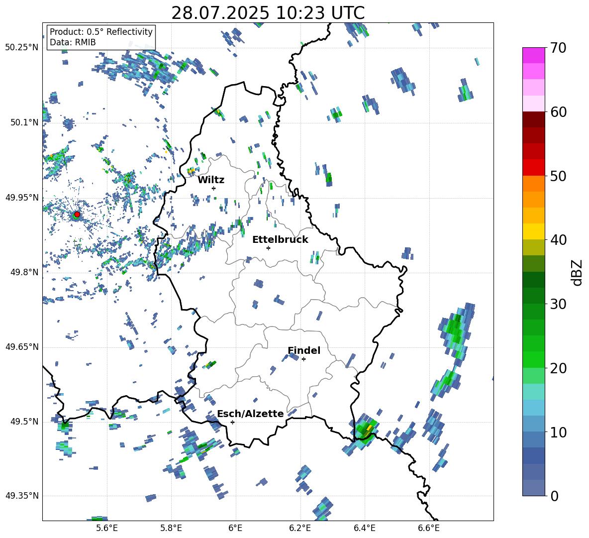Click the Esch/Alzette station cross marker
Screen dimensions: 589x538
click(x=232, y=422)
